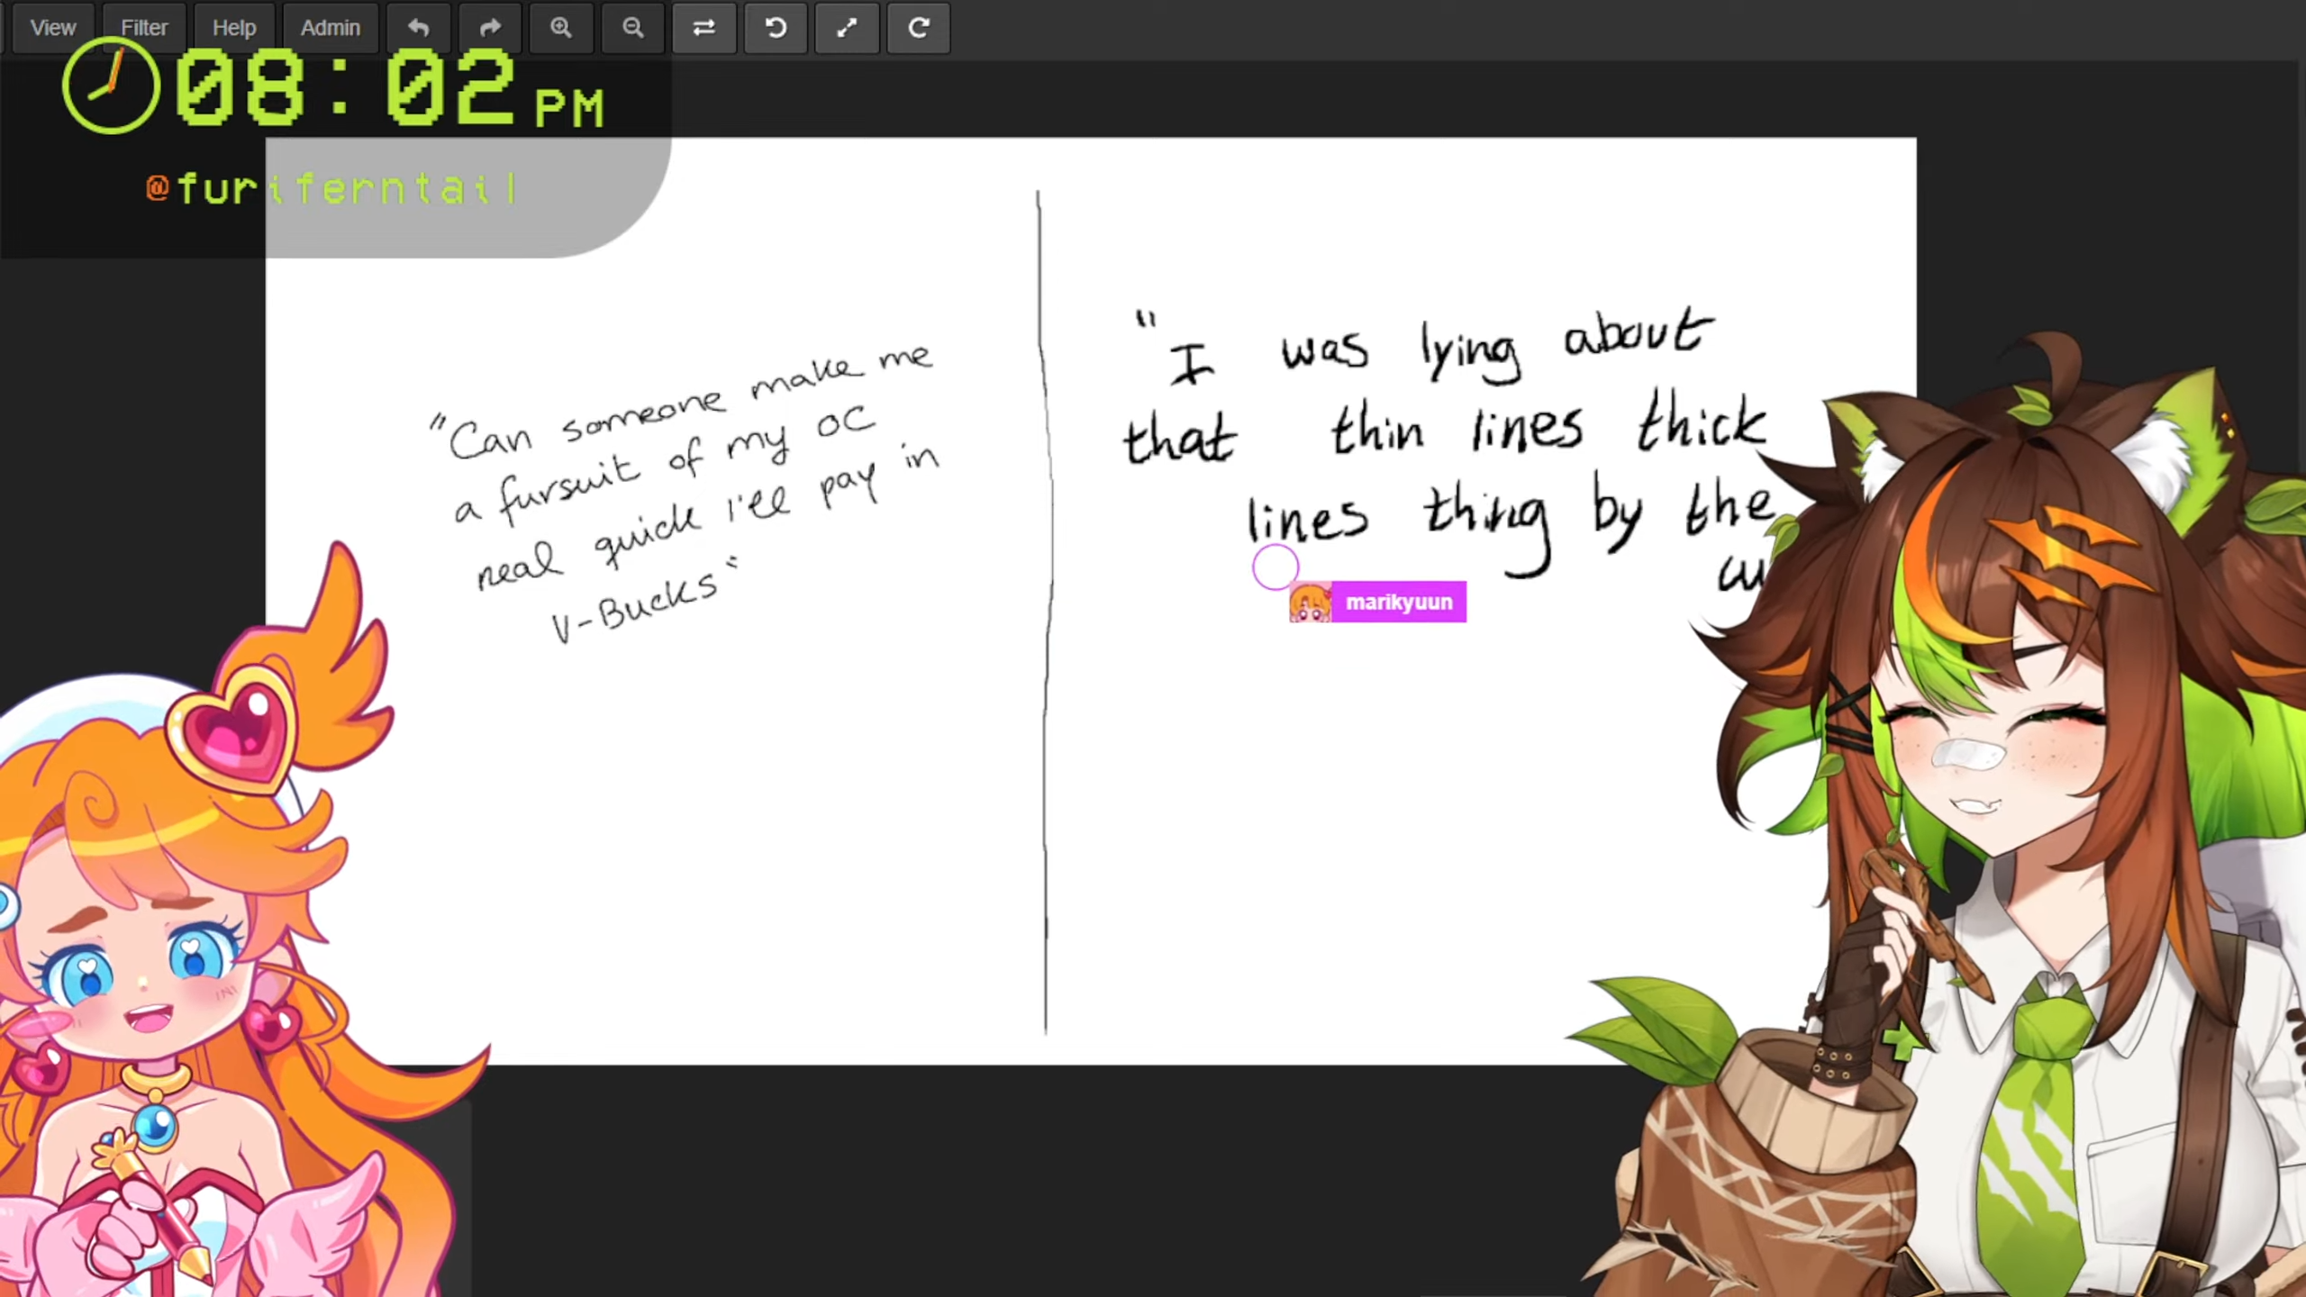The height and width of the screenshot is (1297, 2306).
Task: Open the Admin menu
Action: 330,28
